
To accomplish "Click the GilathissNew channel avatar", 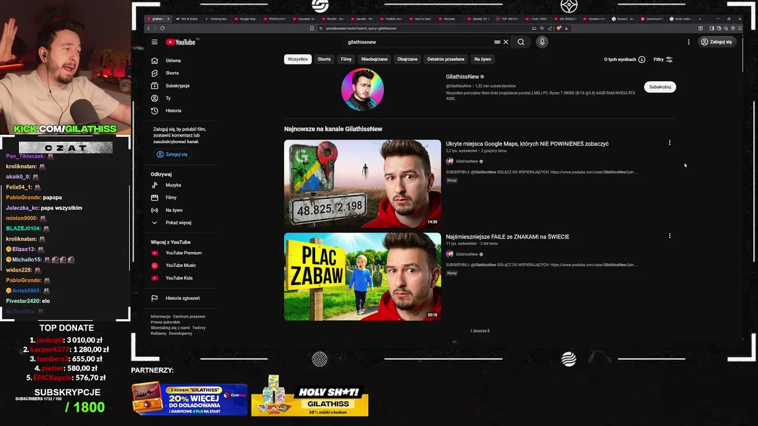I will pyautogui.click(x=362, y=89).
